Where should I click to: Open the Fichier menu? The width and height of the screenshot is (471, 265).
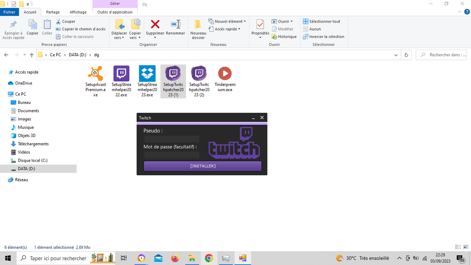pos(9,12)
